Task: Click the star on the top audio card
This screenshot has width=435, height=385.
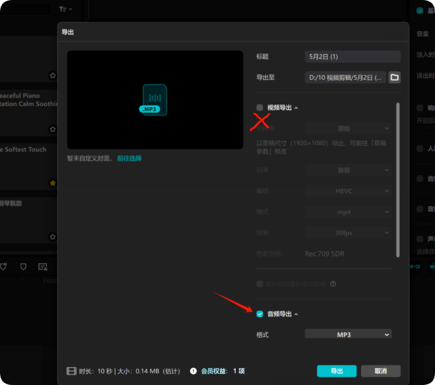Action: coord(53,75)
